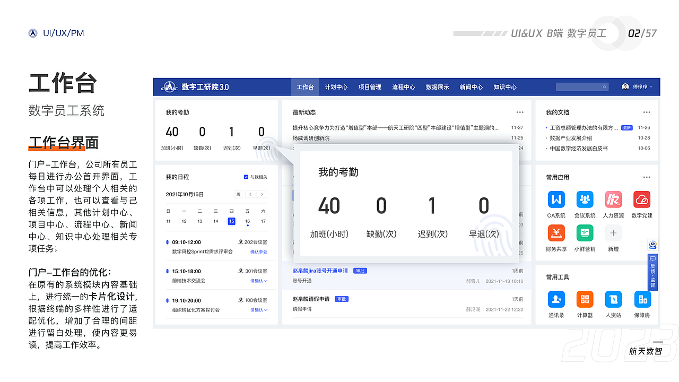Open the 人资站 tool icon

coord(613,299)
